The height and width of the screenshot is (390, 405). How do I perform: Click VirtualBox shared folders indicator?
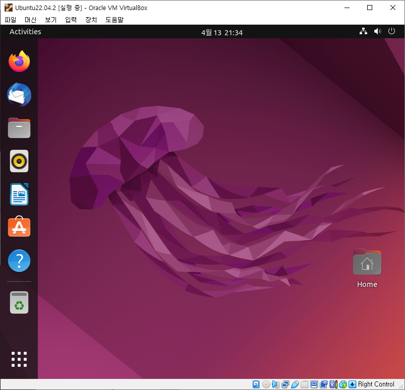tap(305, 384)
